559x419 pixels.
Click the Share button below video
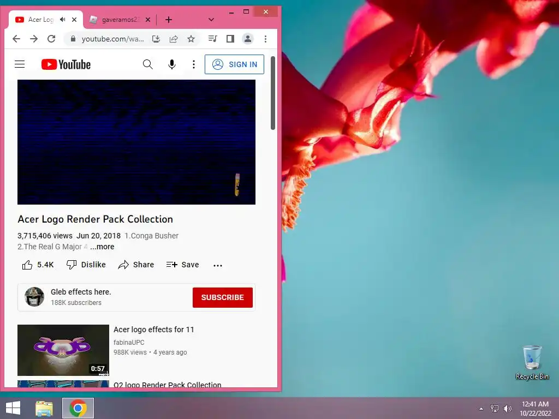(136, 265)
